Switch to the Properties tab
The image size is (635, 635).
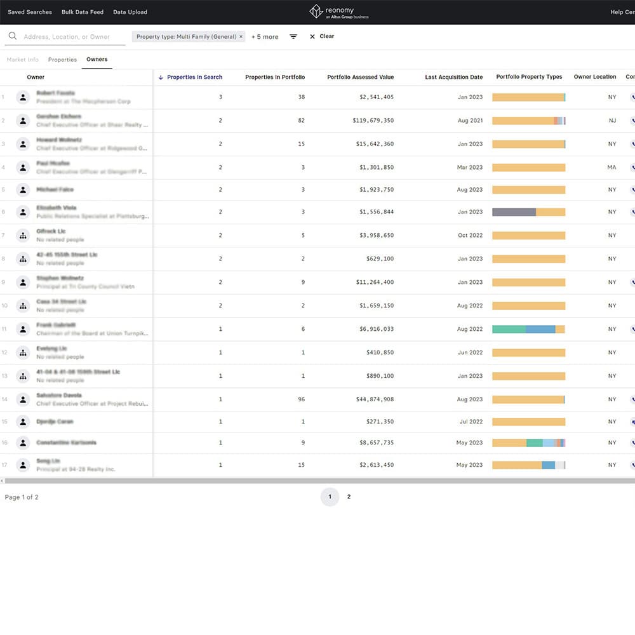pyautogui.click(x=62, y=60)
